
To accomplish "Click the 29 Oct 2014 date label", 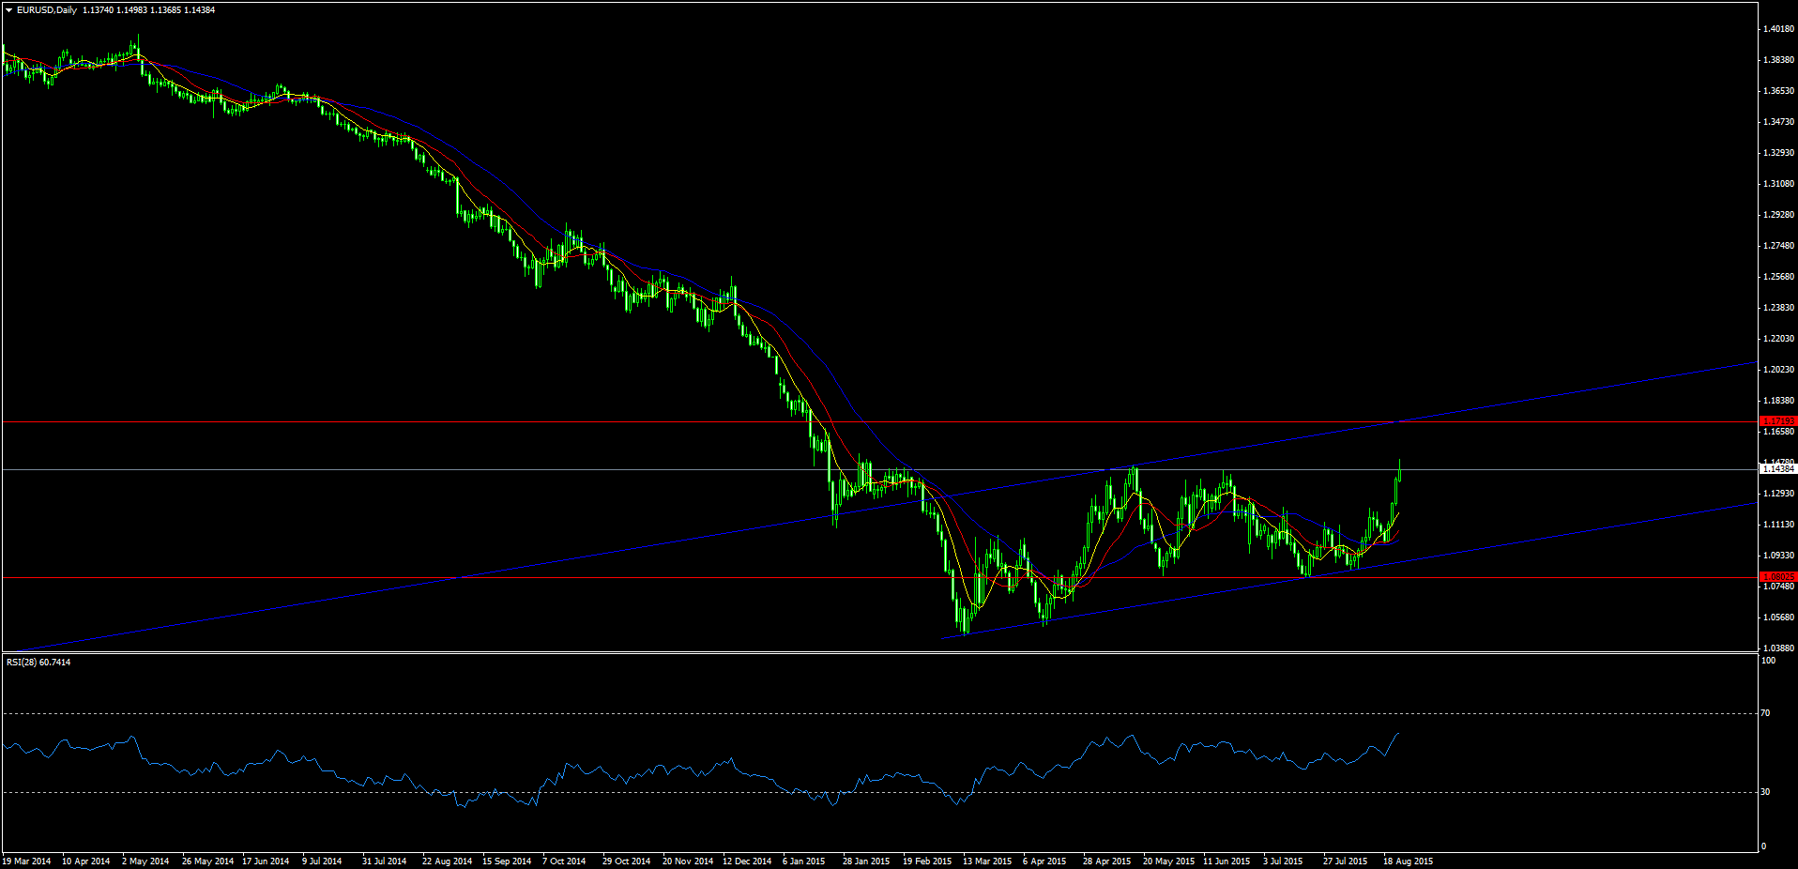I will coord(626,861).
